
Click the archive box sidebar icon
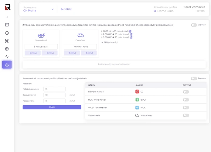(7, 25)
